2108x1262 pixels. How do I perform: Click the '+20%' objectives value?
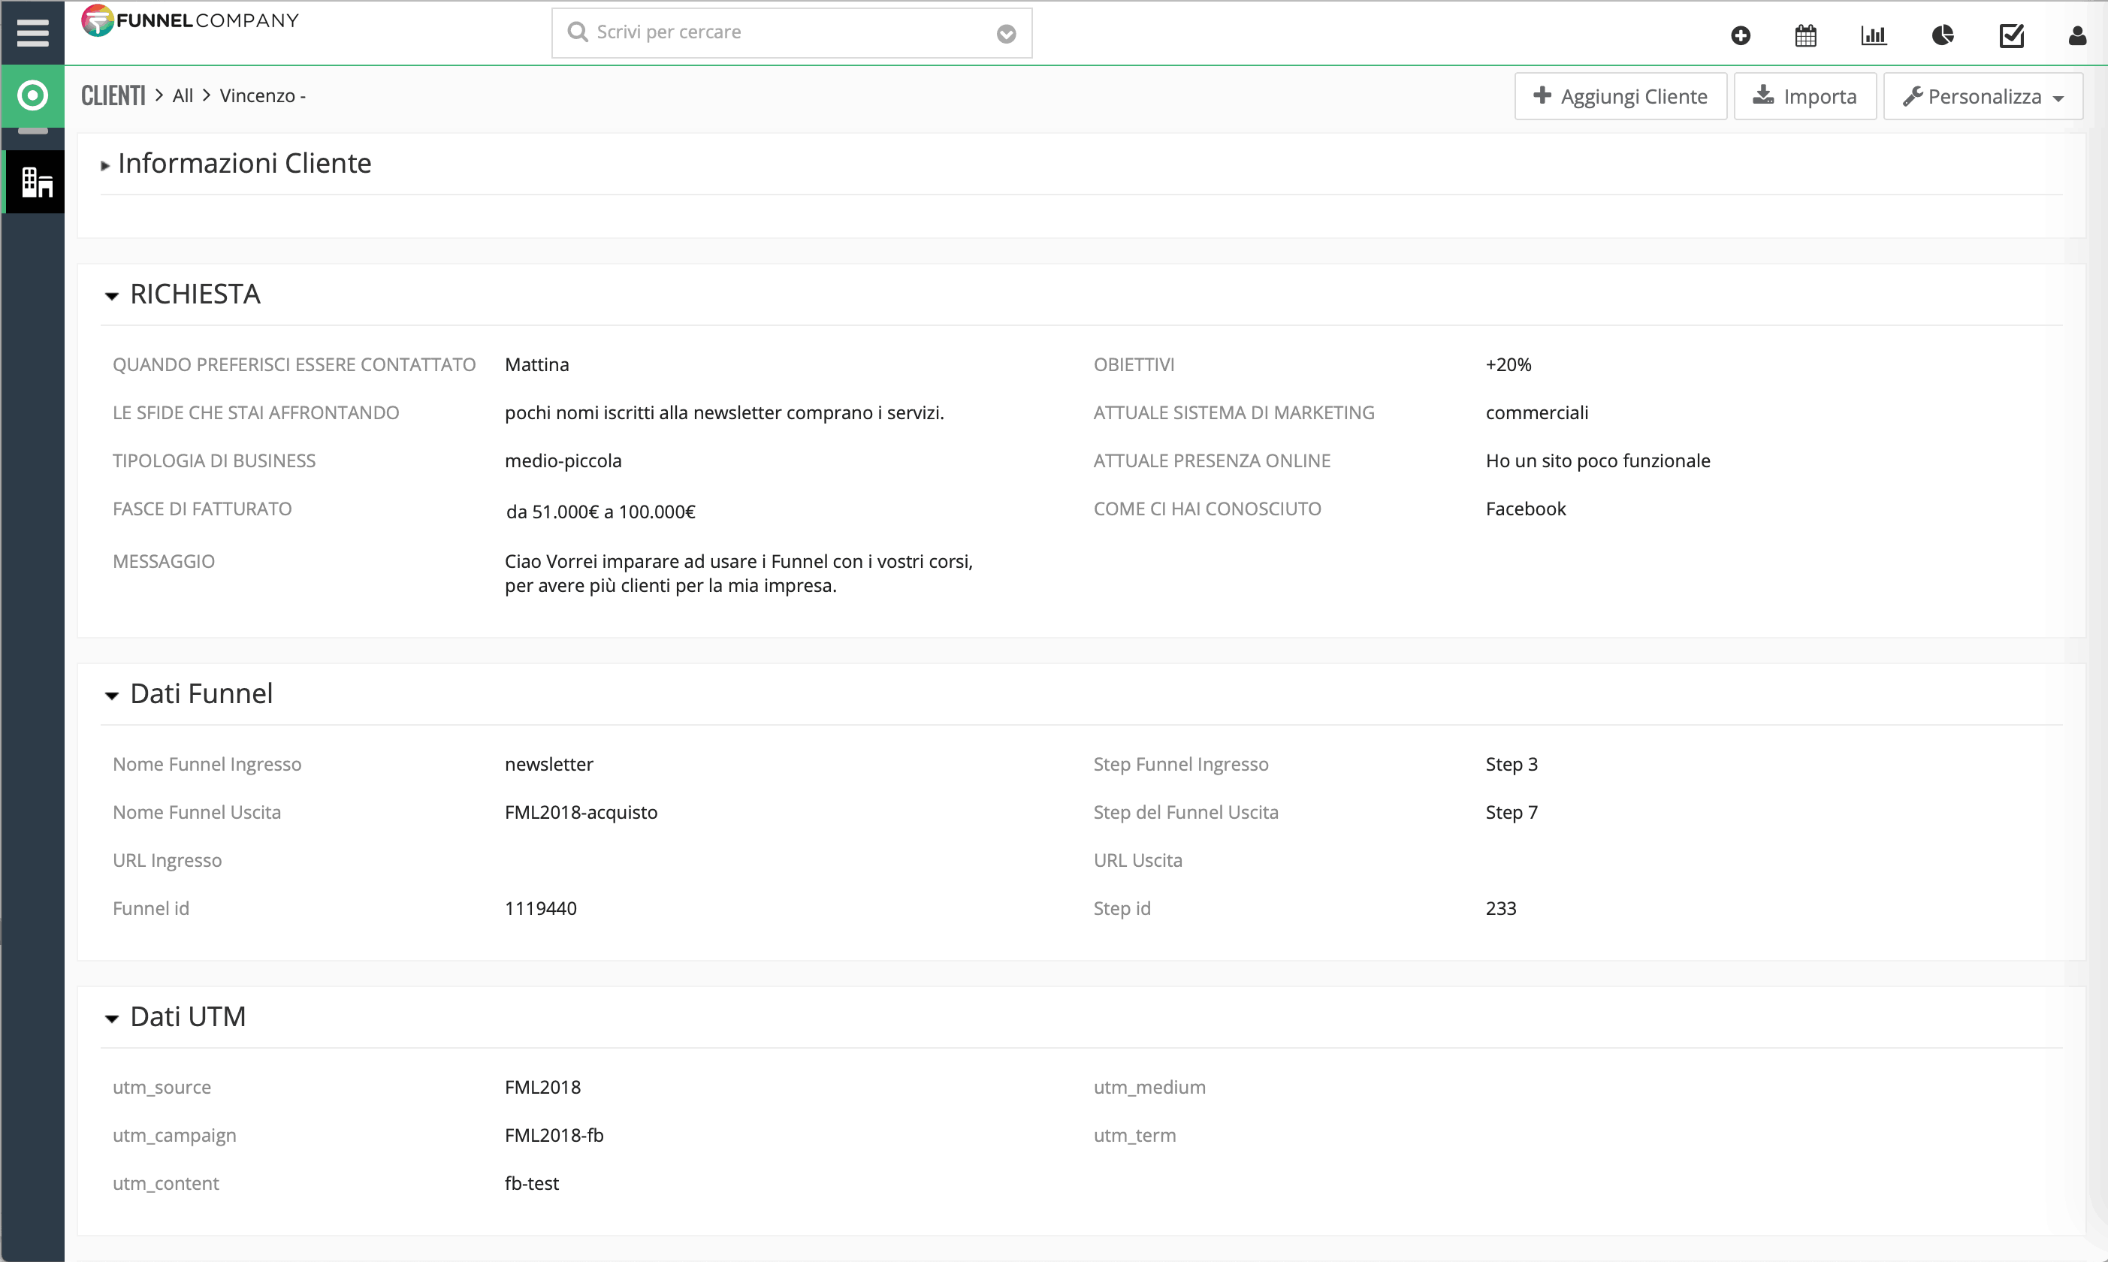1508,365
